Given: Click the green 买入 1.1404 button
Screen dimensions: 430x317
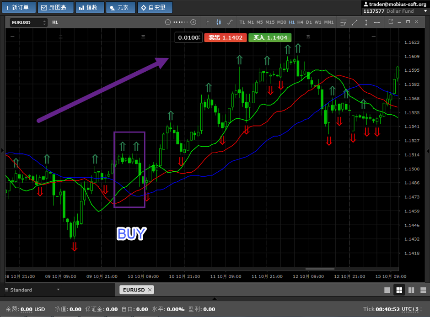Looking at the screenshot, I should [x=270, y=37].
